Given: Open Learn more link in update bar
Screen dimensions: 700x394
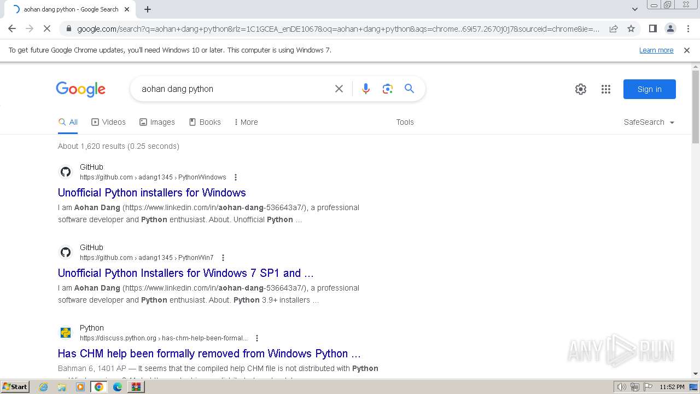Looking at the screenshot, I should 656,50.
